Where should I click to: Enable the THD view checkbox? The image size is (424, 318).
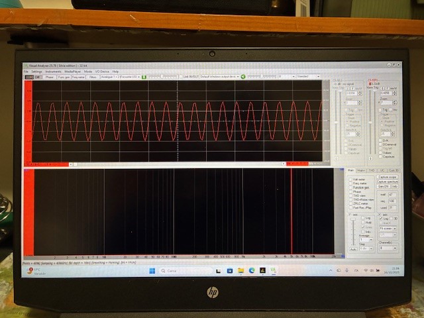(351, 196)
